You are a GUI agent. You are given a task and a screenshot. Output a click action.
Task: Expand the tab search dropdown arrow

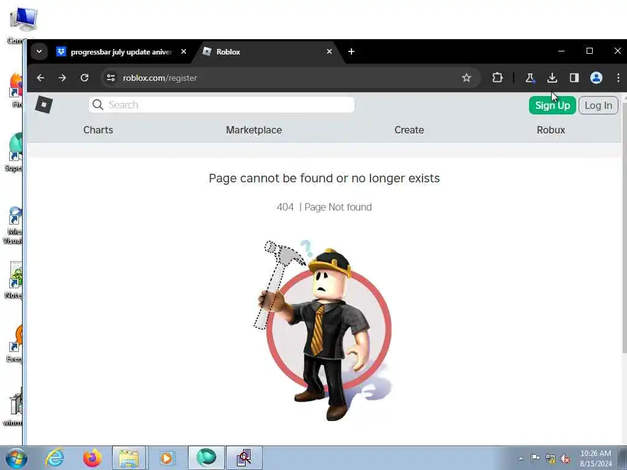pos(39,51)
